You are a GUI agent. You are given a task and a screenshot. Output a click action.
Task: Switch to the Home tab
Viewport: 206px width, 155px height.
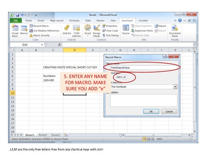28,20
